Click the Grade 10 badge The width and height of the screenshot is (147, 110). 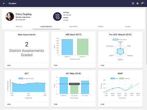click(57, 17)
